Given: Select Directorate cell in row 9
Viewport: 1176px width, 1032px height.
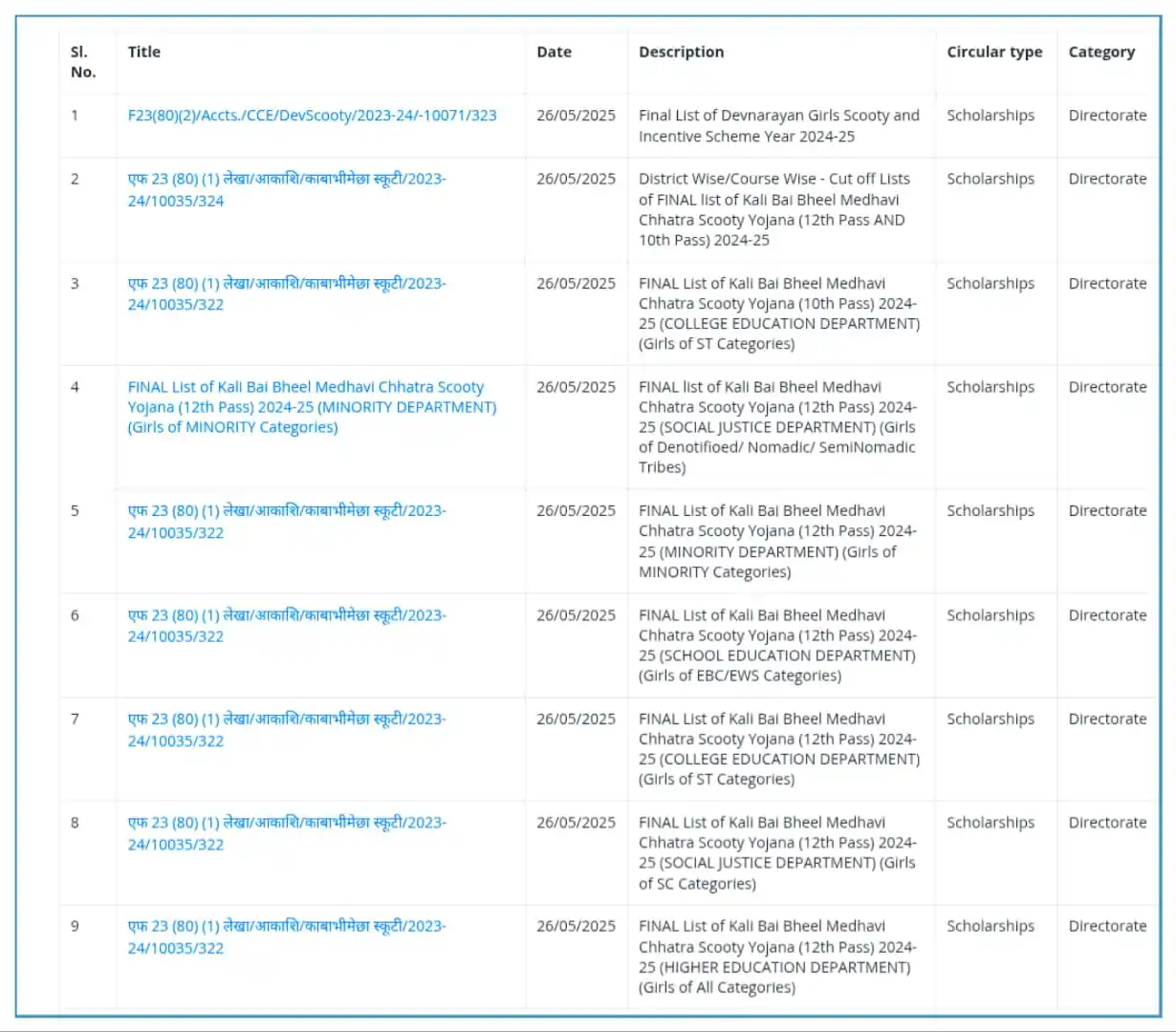Looking at the screenshot, I should (x=1107, y=926).
